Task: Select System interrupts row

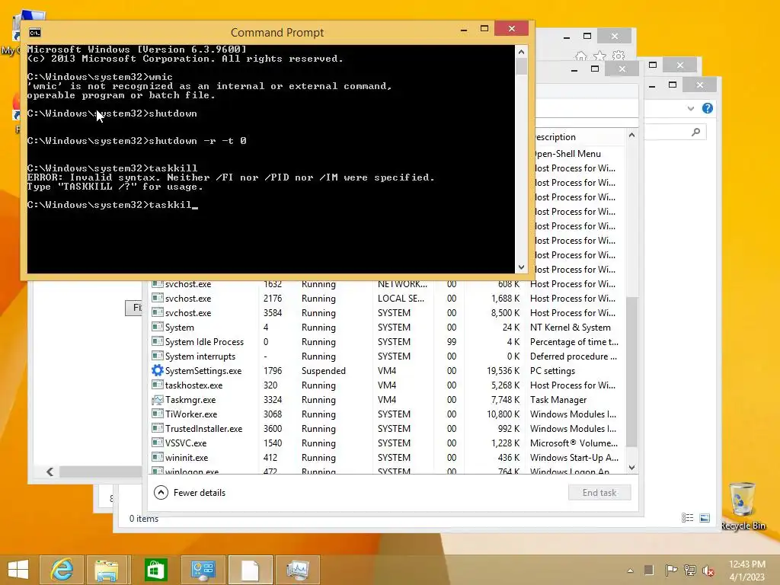Action: pos(387,356)
